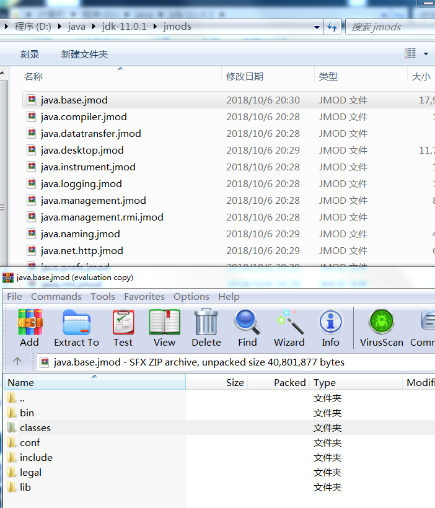Select java.management.rmi.jmod file name
435x508 pixels.
[102, 217]
